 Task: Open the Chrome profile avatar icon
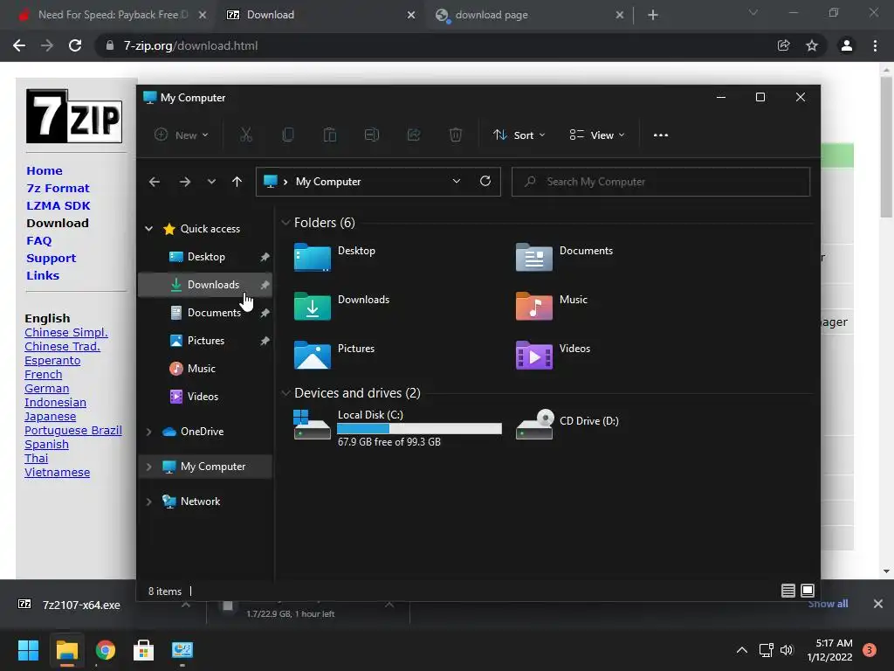click(x=847, y=45)
